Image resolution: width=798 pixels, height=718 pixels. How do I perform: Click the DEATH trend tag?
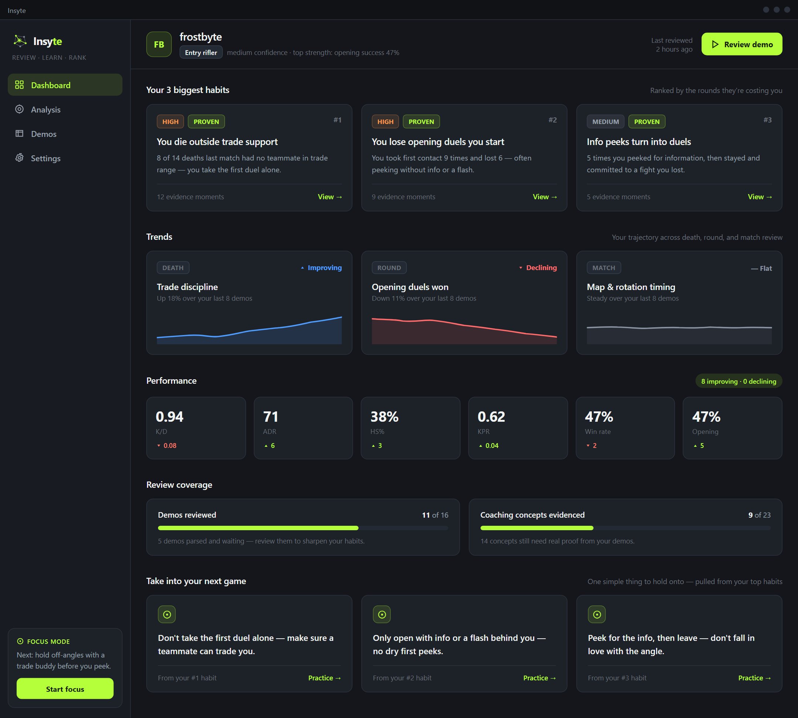pyautogui.click(x=173, y=268)
